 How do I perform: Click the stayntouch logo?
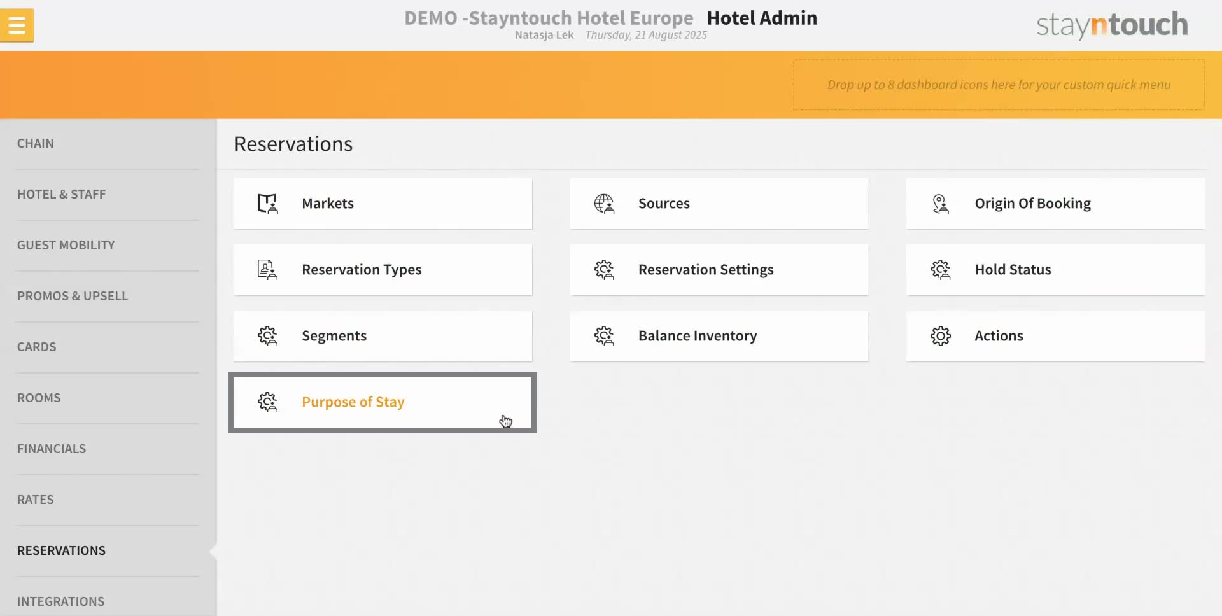point(1112,25)
